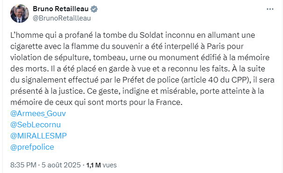Viewport: 283px width, 173px height.
Task: Click the display name Bruno Retailleau
Action: click(61, 9)
